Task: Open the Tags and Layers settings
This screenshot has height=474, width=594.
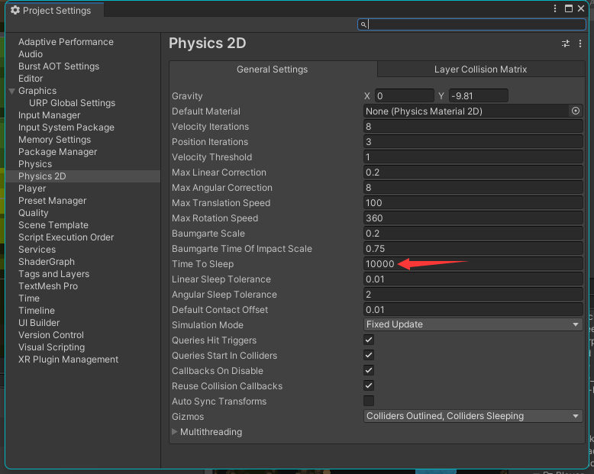Action: (x=53, y=274)
